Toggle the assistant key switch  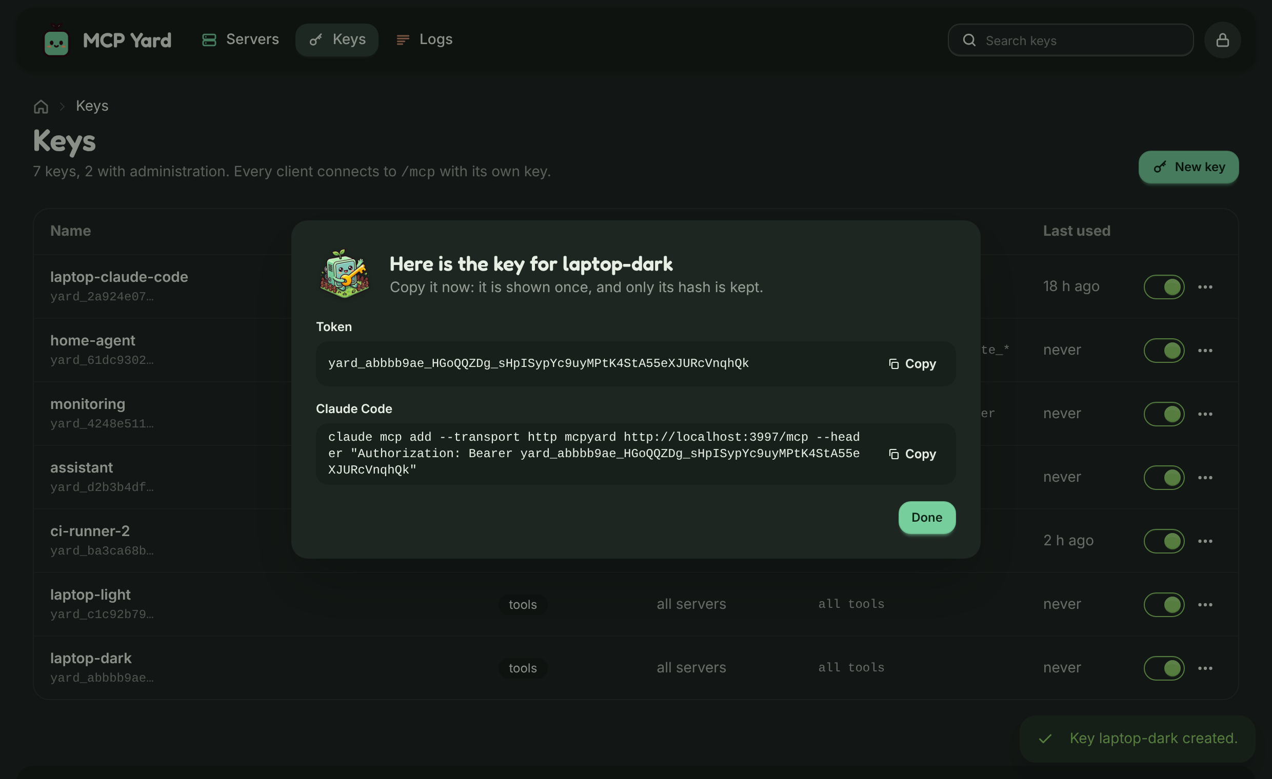pos(1164,477)
